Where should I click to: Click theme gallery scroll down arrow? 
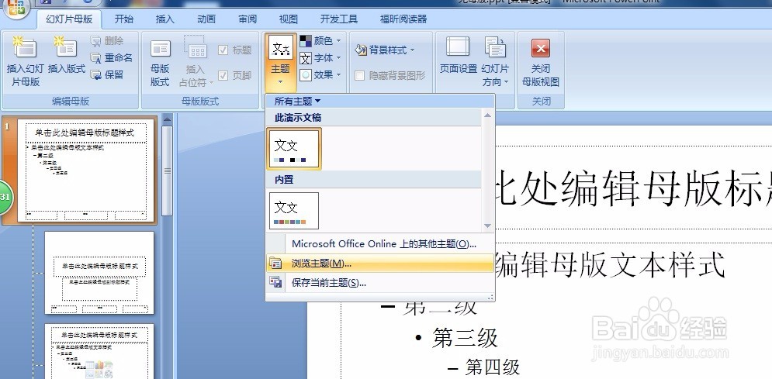coord(487,226)
